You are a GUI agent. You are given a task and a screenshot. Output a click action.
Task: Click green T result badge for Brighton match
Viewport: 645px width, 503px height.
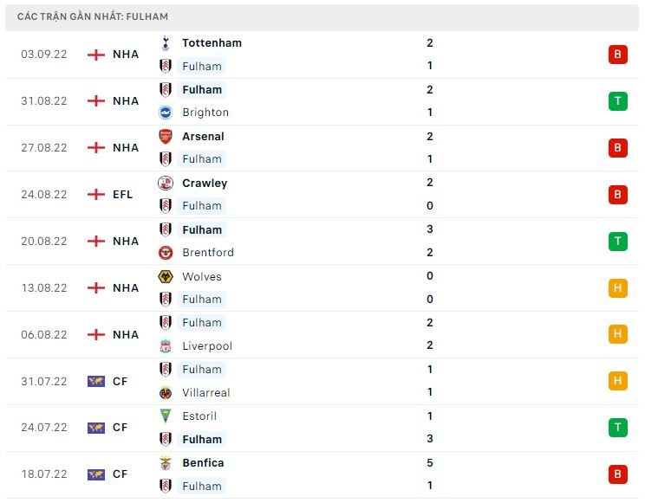point(617,101)
